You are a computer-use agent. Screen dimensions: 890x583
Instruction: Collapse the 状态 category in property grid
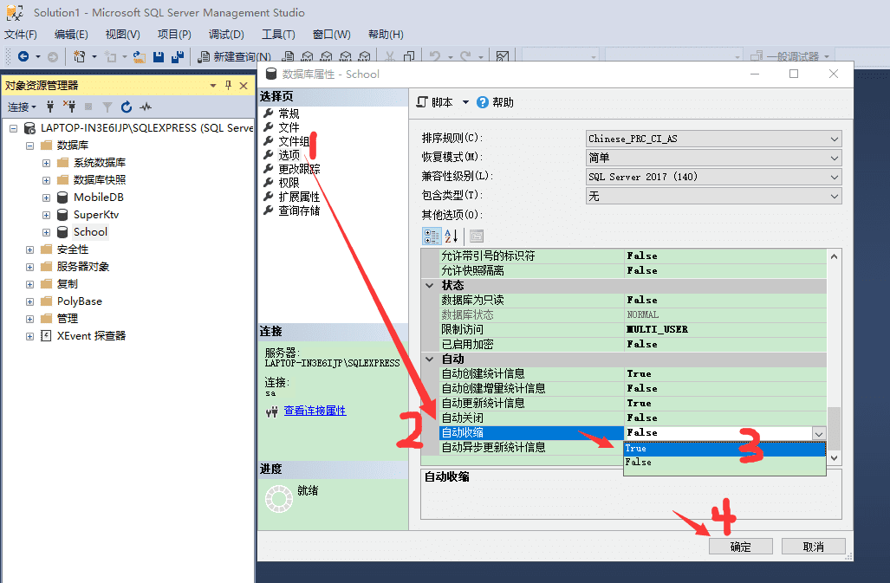[430, 285]
